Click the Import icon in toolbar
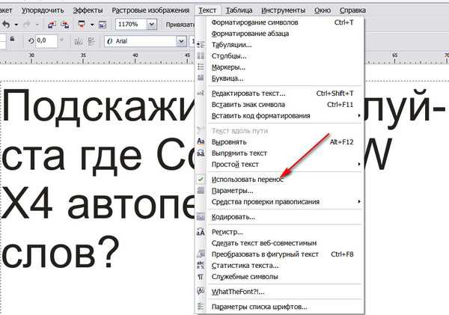 pos(52,25)
